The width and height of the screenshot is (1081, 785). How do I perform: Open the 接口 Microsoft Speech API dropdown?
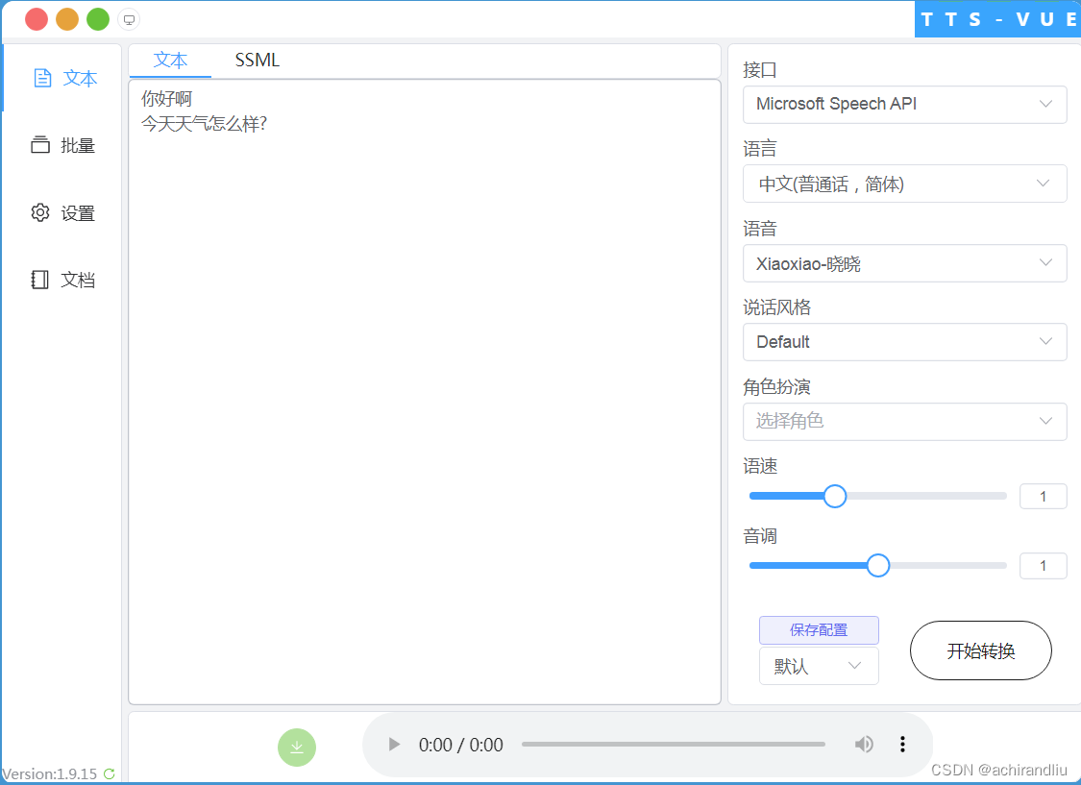(x=904, y=104)
